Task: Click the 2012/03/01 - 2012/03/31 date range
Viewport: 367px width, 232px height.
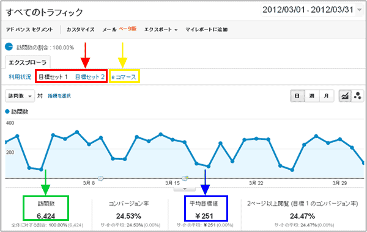Action: (x=308, y=10)
